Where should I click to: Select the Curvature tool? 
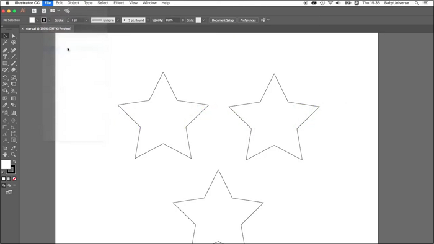(x=13, y=50)
